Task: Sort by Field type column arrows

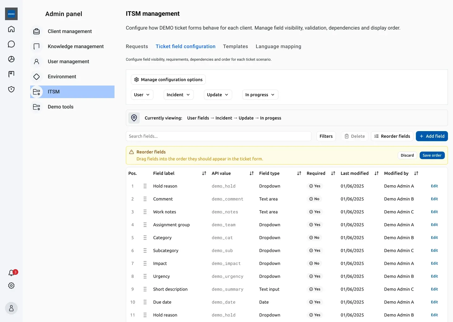Action: pos(299,173)
